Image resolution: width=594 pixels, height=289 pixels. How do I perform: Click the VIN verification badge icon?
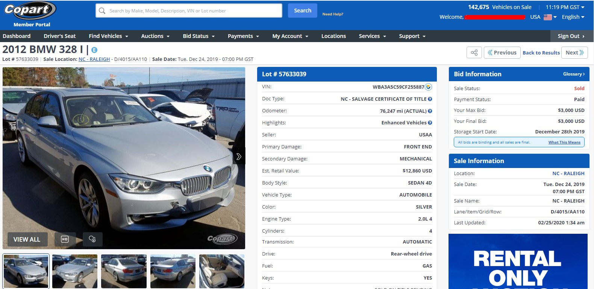429,87
